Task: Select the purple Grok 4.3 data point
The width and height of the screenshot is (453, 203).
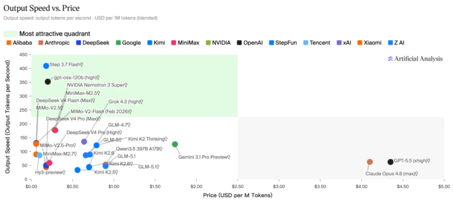Action: [84, 141]
